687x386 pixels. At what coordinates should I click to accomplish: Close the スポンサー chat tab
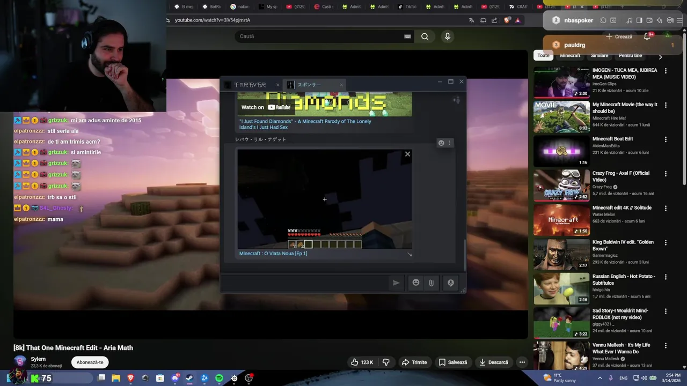[x=341, y=85]
